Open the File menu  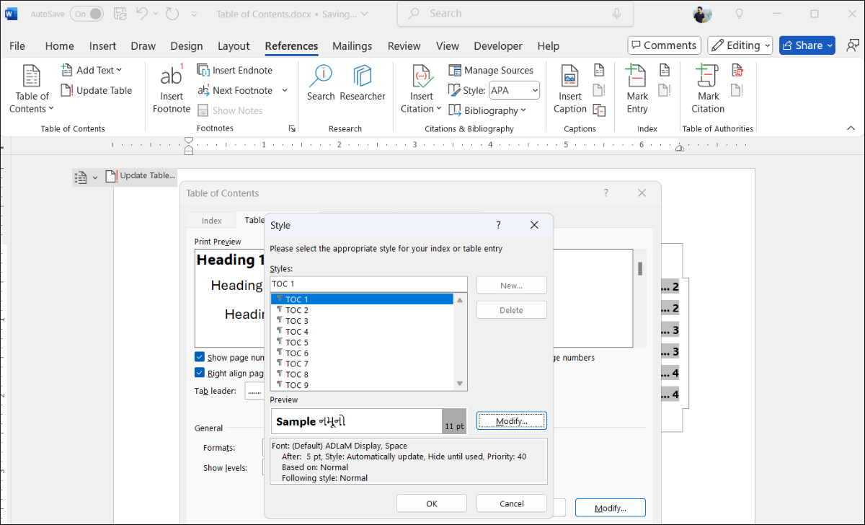coord(17,45)
